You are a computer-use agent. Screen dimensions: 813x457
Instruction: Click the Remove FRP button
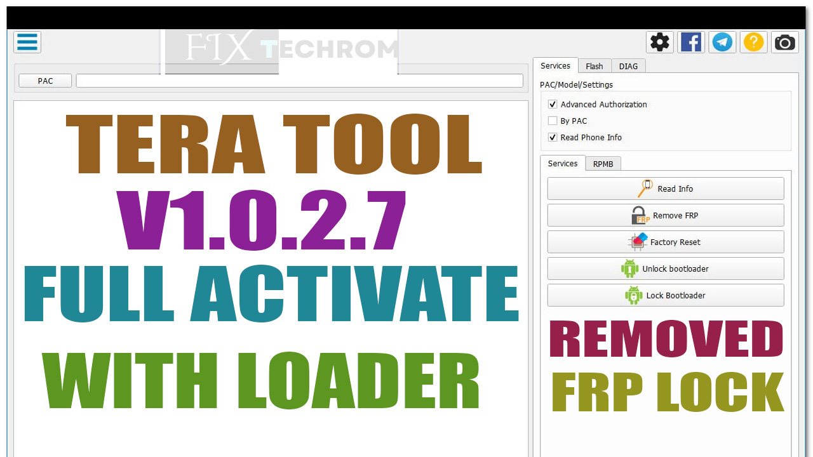(666, 215)
